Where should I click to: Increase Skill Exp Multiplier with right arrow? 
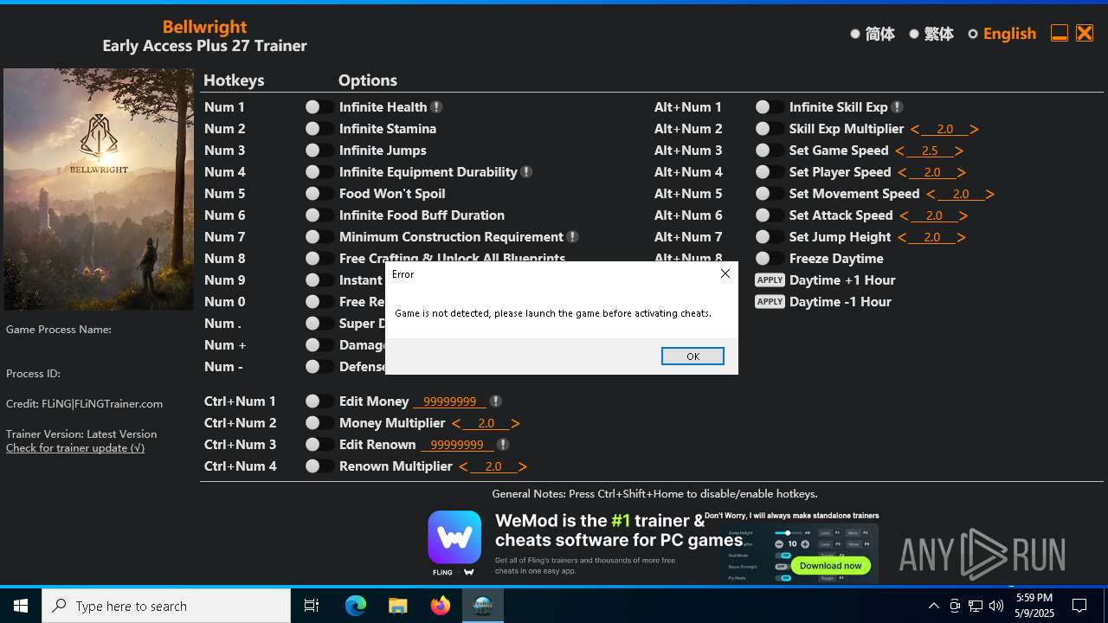[975, 129]
